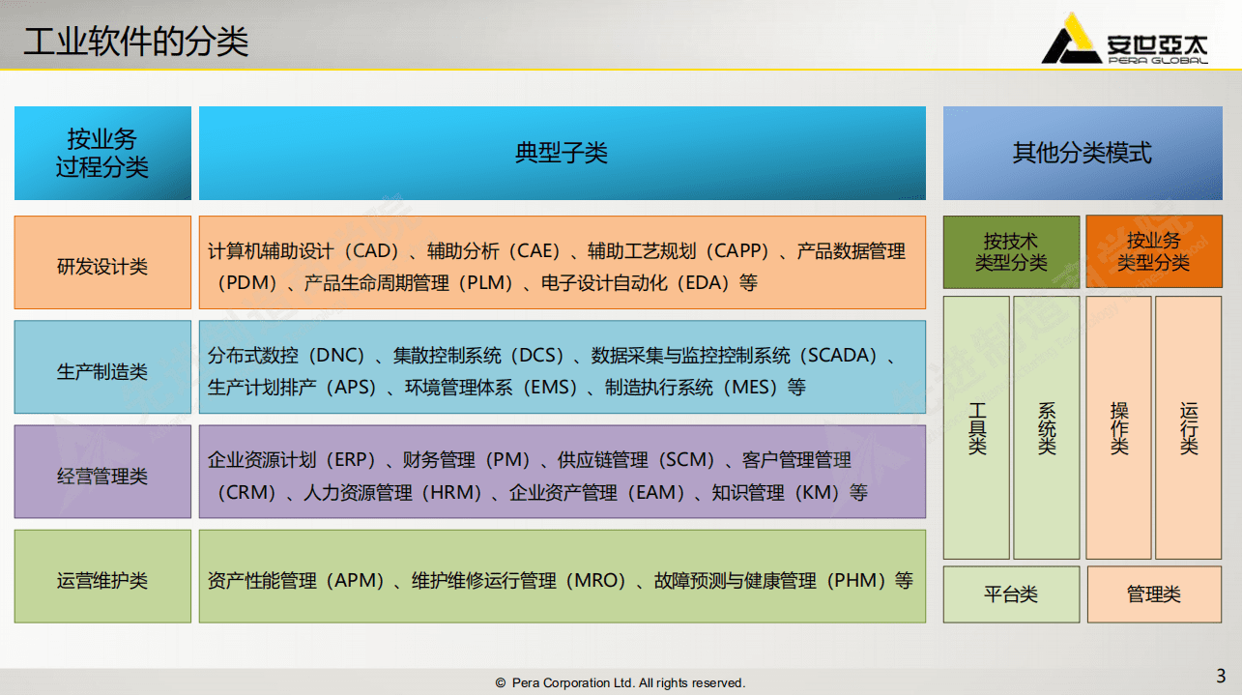This screenshot has width=1242, height=695.
Task: Toggle the 操作类 classification column
Action: point(1118,428)
